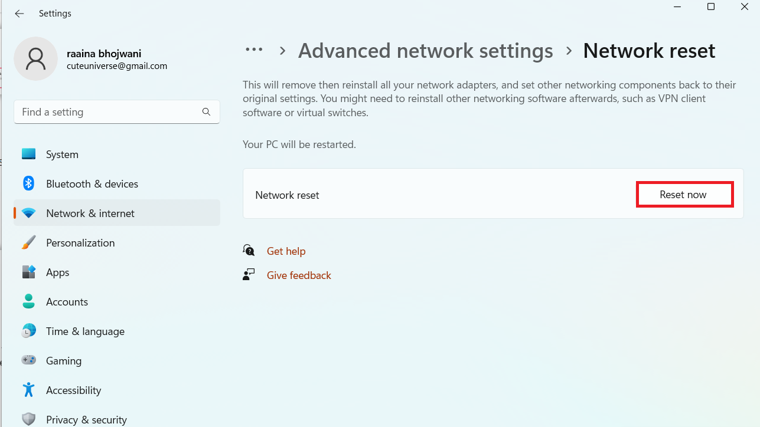Open the System settings icon

28,154
